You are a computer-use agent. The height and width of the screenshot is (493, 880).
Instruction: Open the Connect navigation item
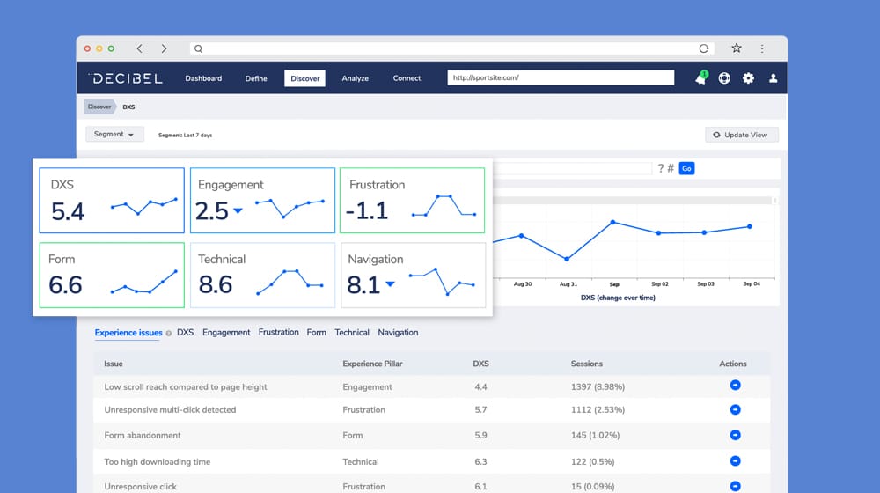407,78
